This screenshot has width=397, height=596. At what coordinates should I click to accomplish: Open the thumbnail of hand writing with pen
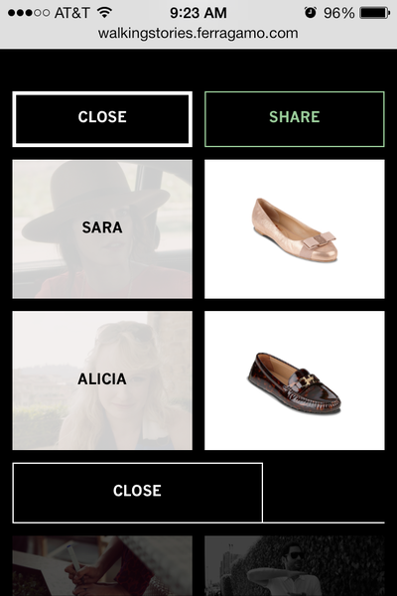pos(102,565)
